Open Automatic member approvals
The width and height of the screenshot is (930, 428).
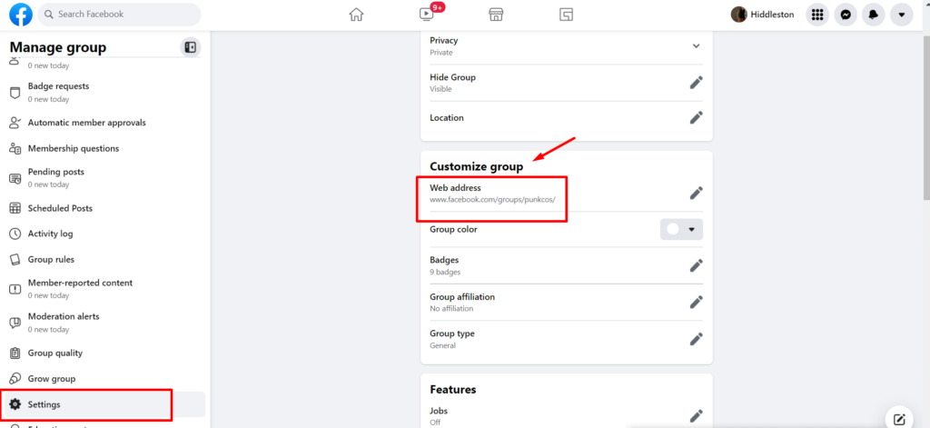104,123
